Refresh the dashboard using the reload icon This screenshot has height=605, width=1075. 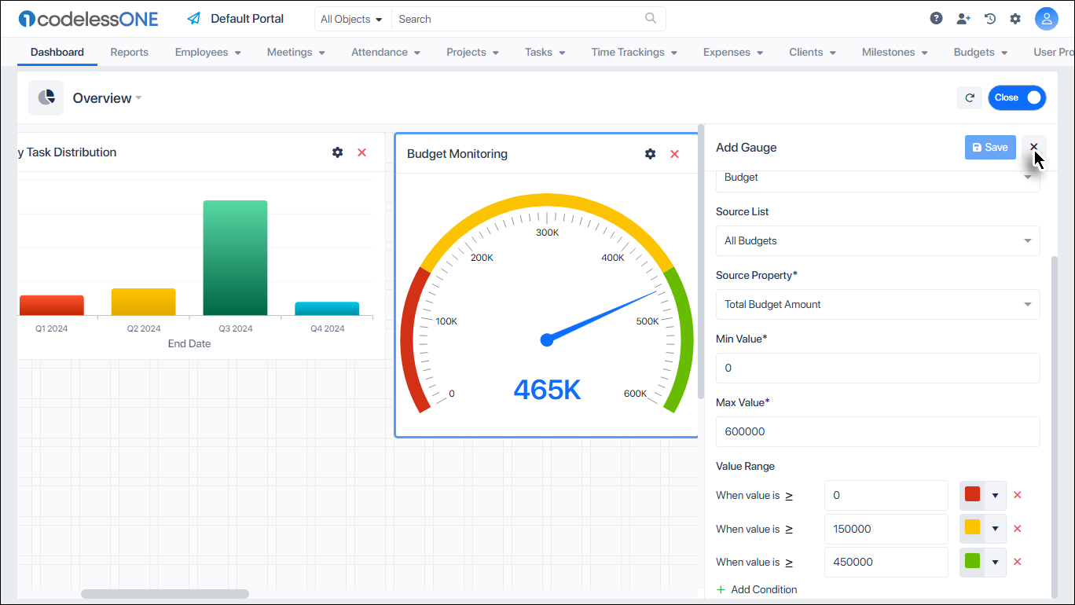[x=970, y=97]
